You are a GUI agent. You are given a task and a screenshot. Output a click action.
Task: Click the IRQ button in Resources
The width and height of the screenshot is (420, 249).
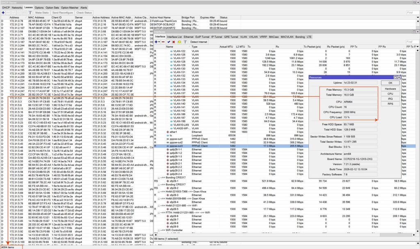tap(390, 99)
